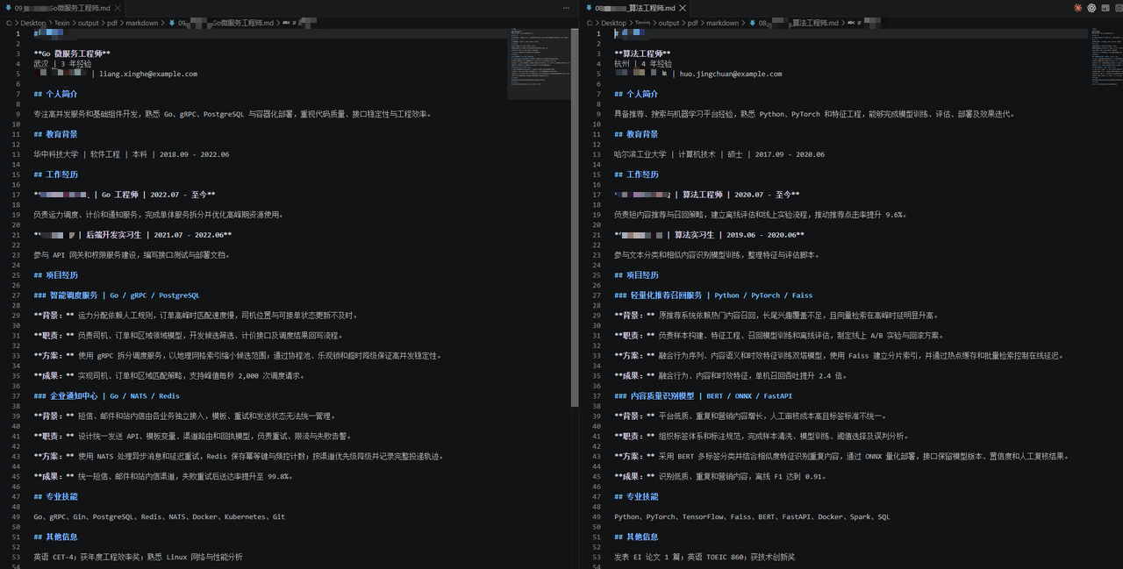Image resolution: width=1123 pixels, height=569 pixels.
Task: Click ## 教育背景 heading in right pane
Action: (x=636, y=134)
